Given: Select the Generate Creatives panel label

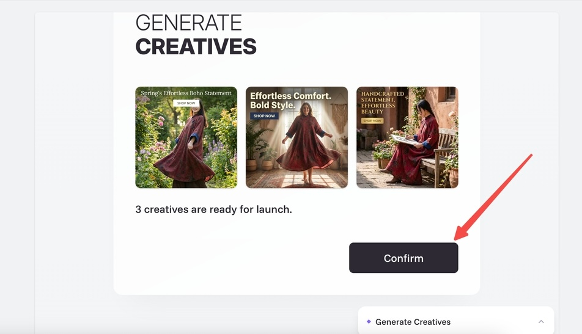Looking at the screenshot, I should point(413,322).
